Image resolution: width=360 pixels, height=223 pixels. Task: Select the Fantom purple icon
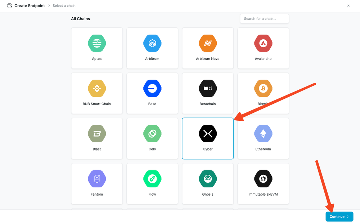click(97, 179)
